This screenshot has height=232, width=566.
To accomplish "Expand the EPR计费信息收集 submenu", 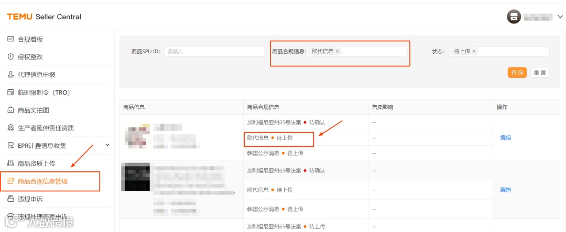I will click(107, 145).
